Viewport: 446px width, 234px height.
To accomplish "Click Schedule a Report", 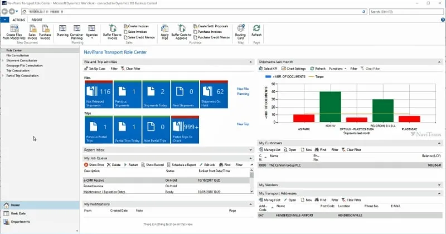I will coord(182,165).
